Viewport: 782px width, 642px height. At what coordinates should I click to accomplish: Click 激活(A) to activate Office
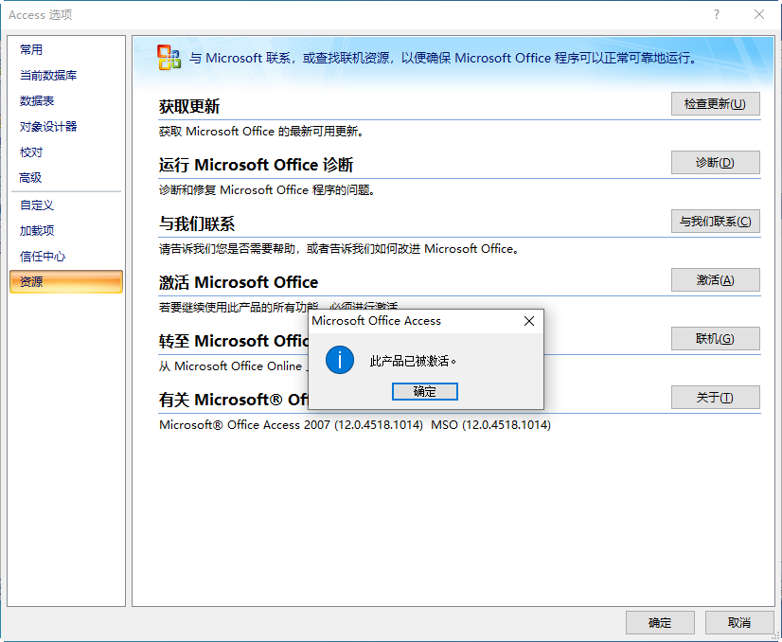click(715, 279)
